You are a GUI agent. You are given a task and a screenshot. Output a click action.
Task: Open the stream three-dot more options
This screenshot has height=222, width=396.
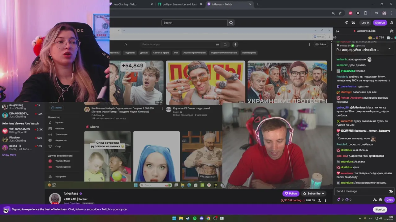click(x=325, y=200)
